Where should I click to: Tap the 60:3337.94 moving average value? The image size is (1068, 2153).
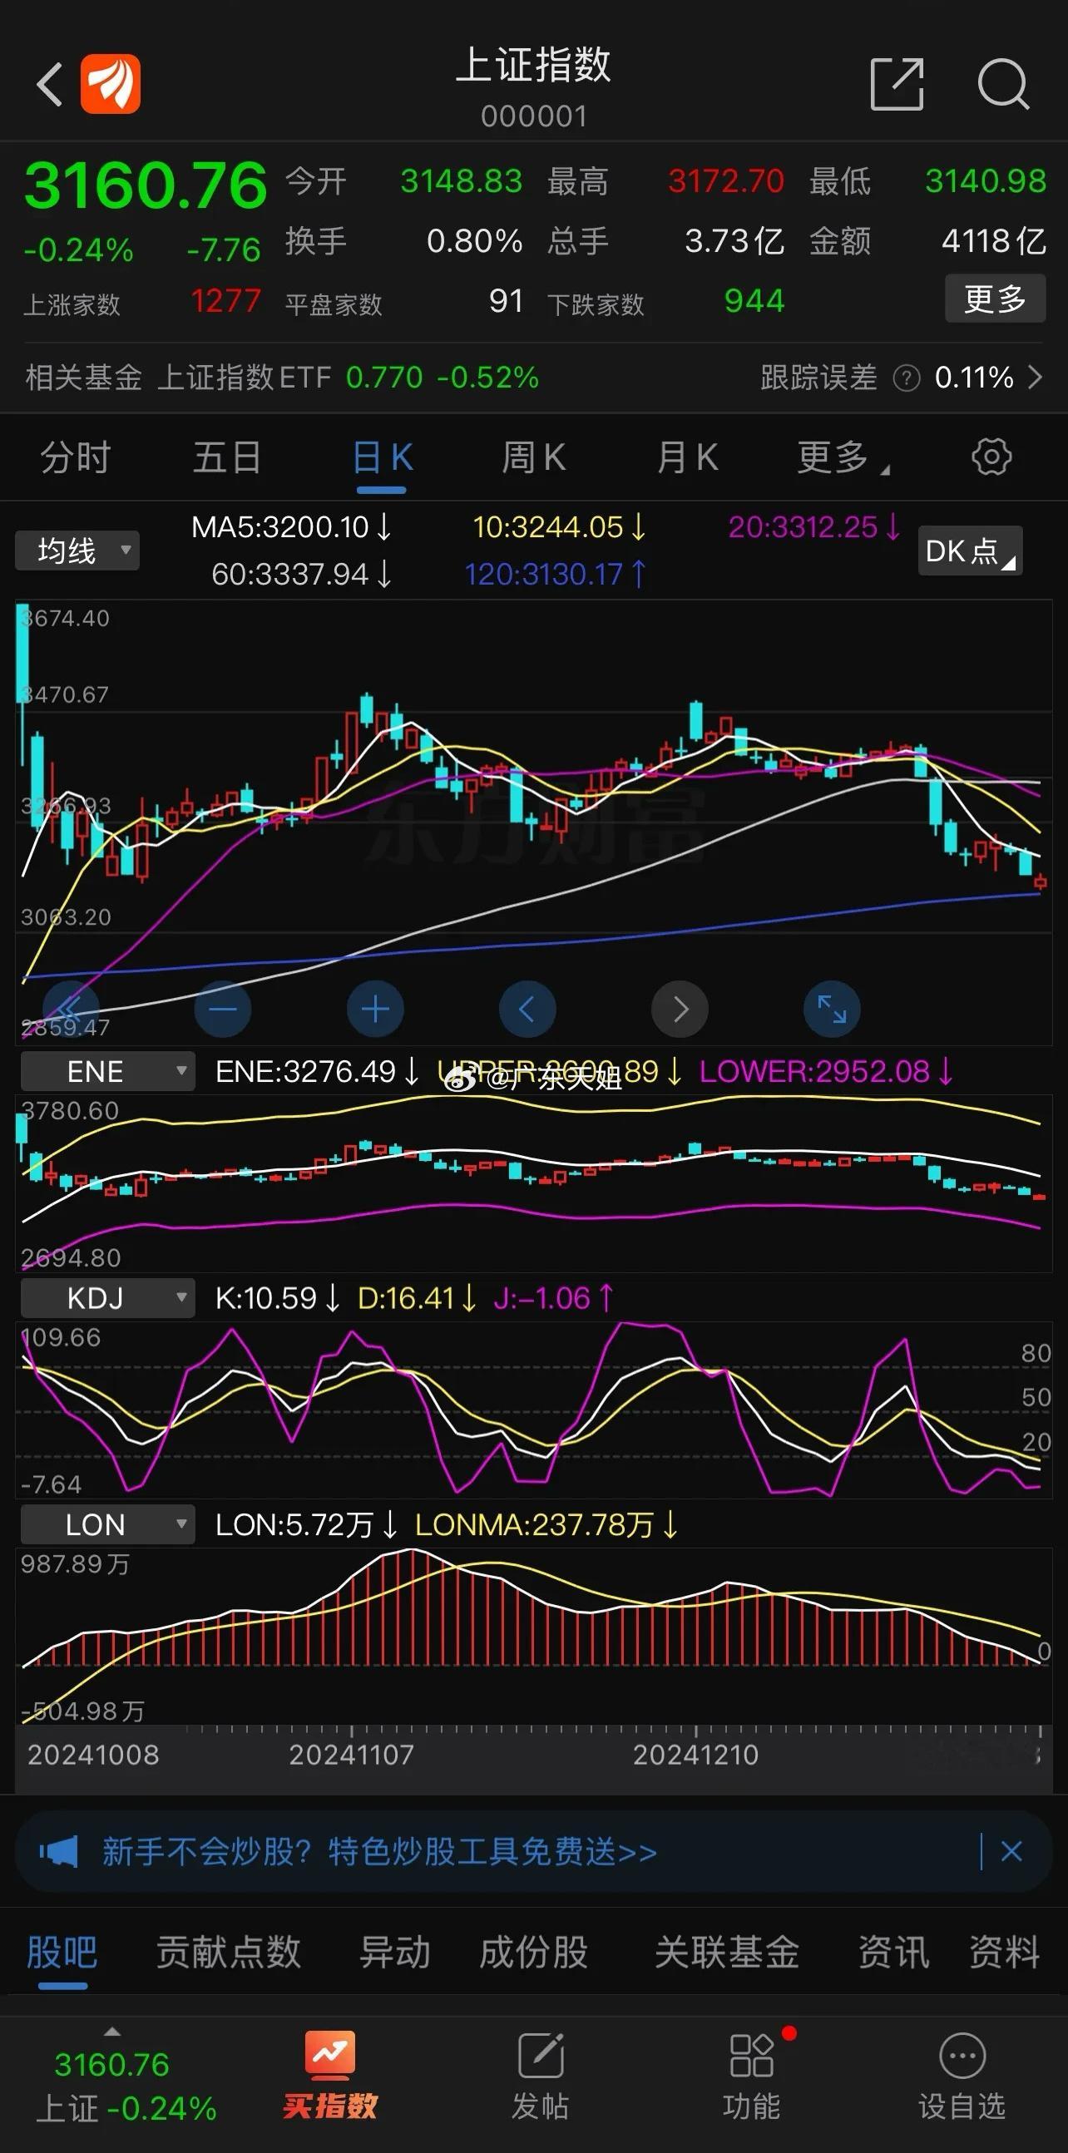pos(302,574)
